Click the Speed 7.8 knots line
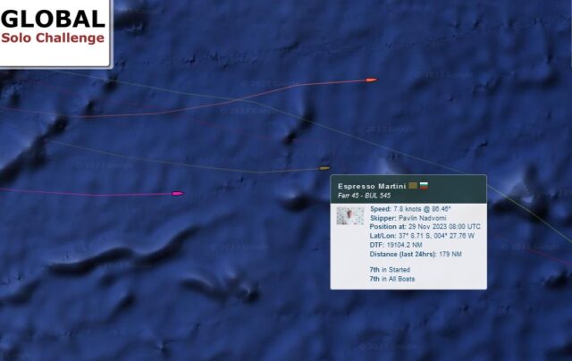The height and width of the screenshot is (361, 572). 410,209
